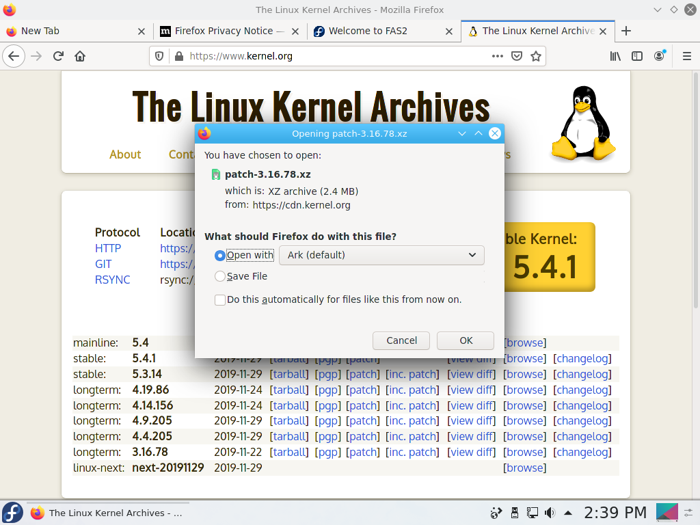Open Fedora application launcher

[x=12, y=513]
